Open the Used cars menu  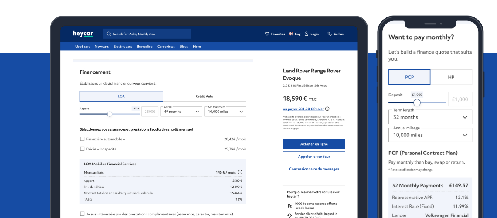coord(83,46)
